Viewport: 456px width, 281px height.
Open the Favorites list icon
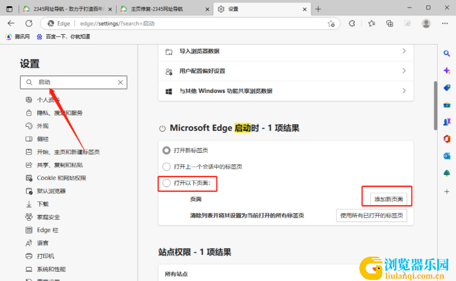tap(371, 23)
